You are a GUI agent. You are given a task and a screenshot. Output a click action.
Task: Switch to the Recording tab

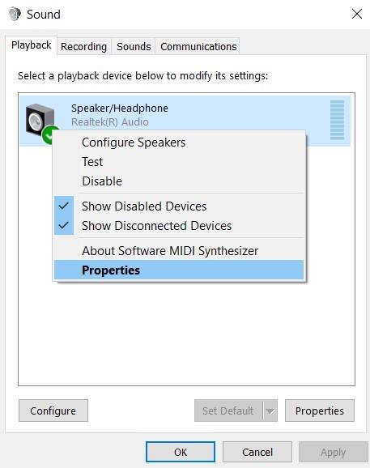(x=84, y=47)
